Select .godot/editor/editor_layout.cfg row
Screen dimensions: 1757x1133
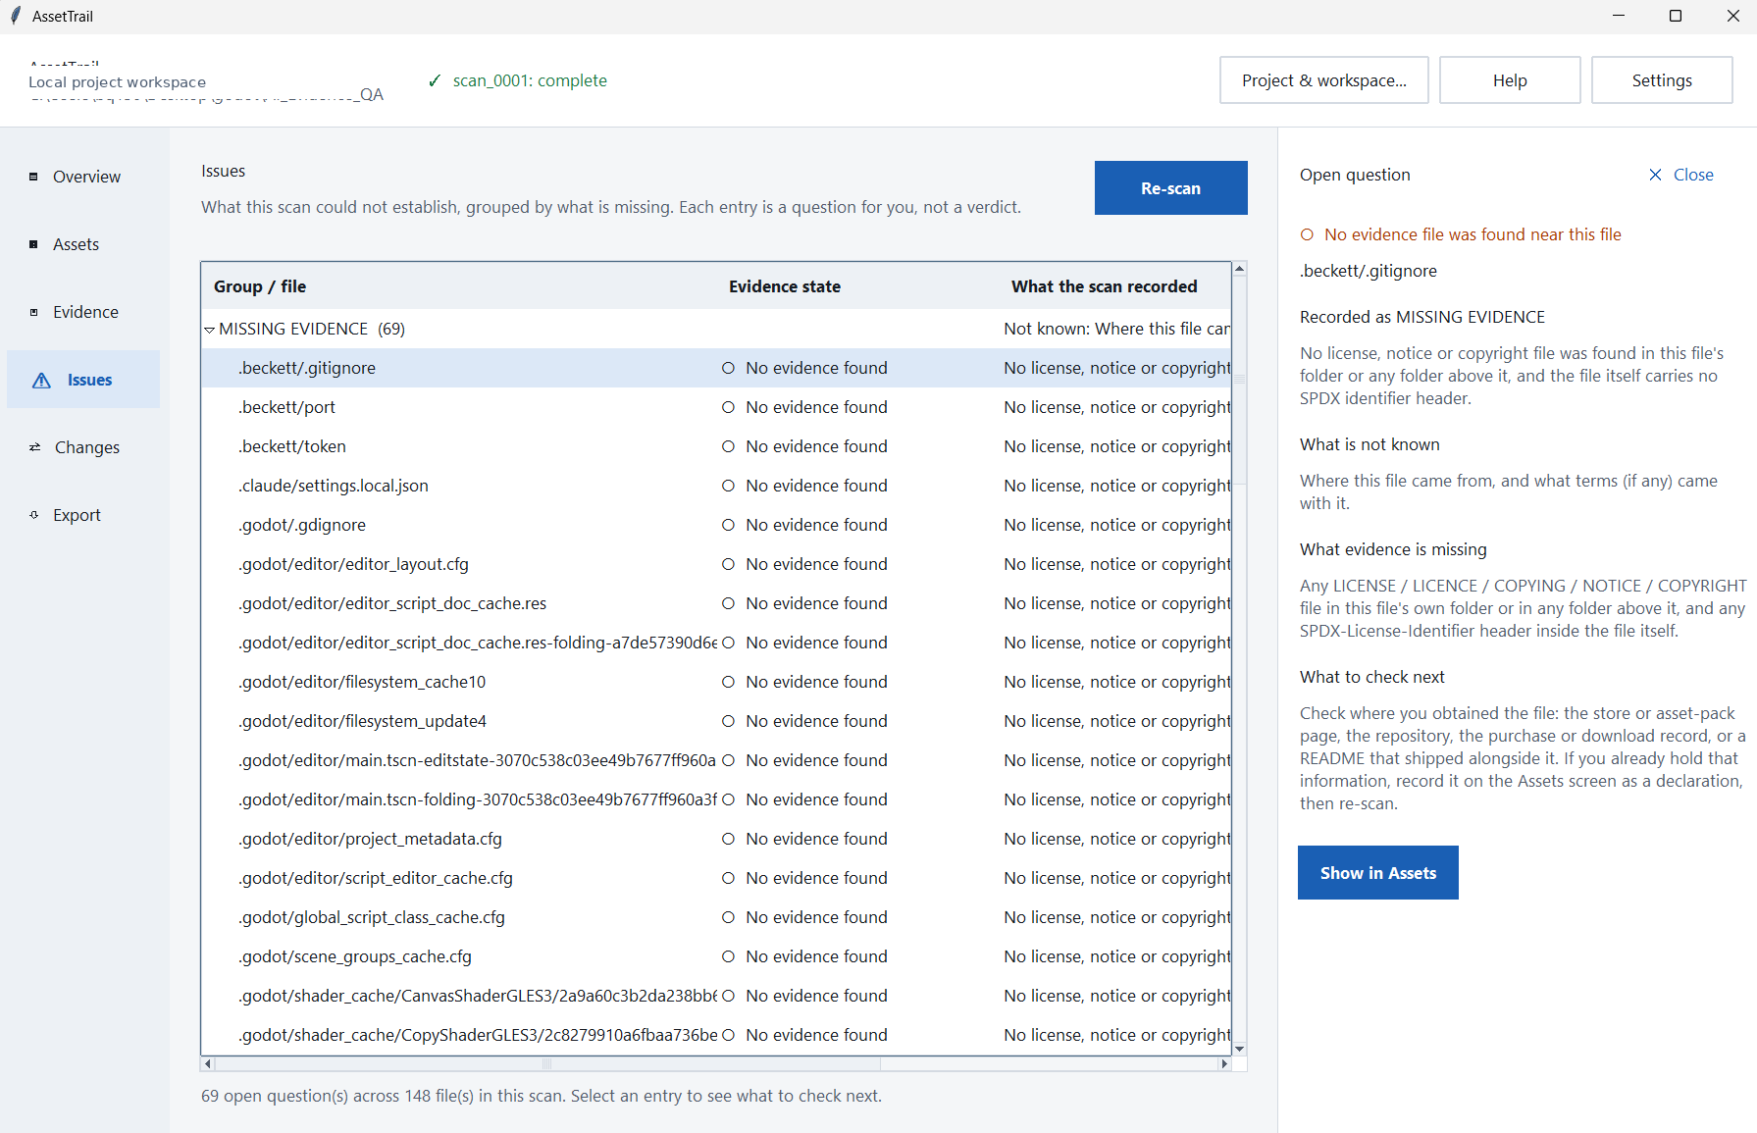[716, 564]
